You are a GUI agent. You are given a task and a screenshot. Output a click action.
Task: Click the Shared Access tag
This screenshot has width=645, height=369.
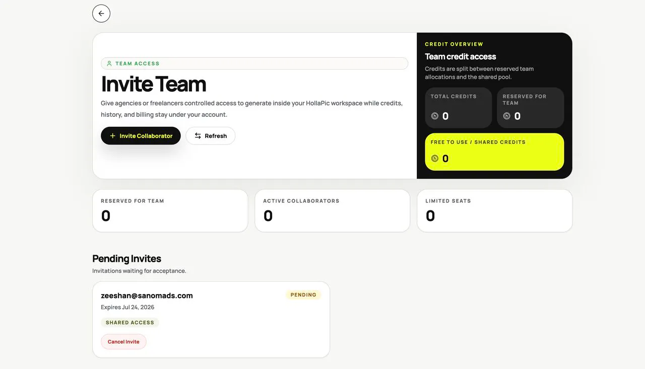tap(130, 323)
